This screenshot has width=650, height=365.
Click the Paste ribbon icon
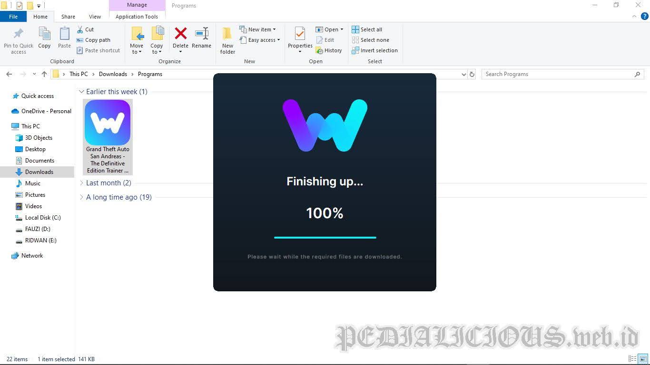(x=64, y=38)
